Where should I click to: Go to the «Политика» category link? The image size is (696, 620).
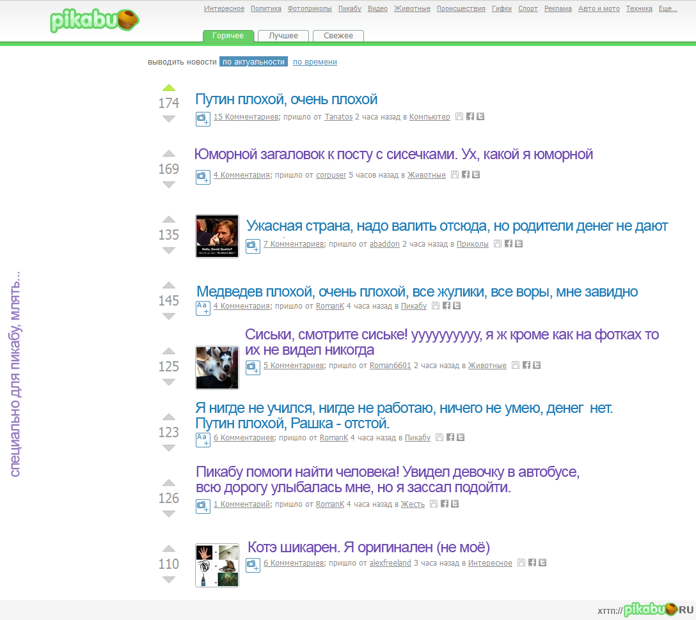266,9
